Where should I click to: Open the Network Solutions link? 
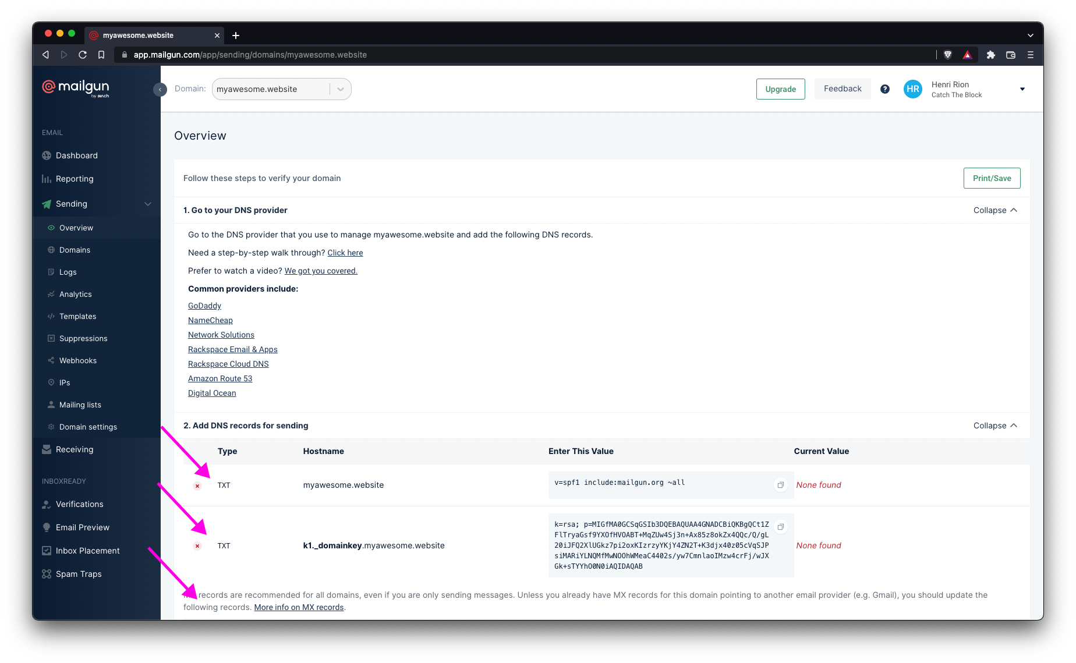221,335
